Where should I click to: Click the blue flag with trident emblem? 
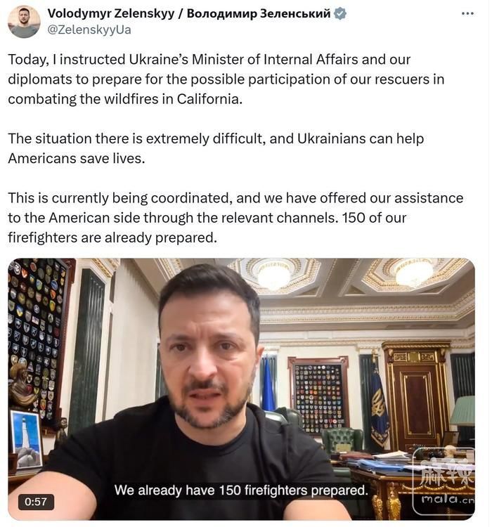point(379,410)
